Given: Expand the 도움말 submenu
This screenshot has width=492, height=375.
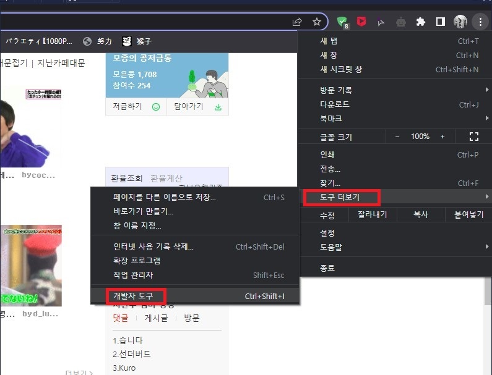Looking at the screenshot, I should 395,247.
